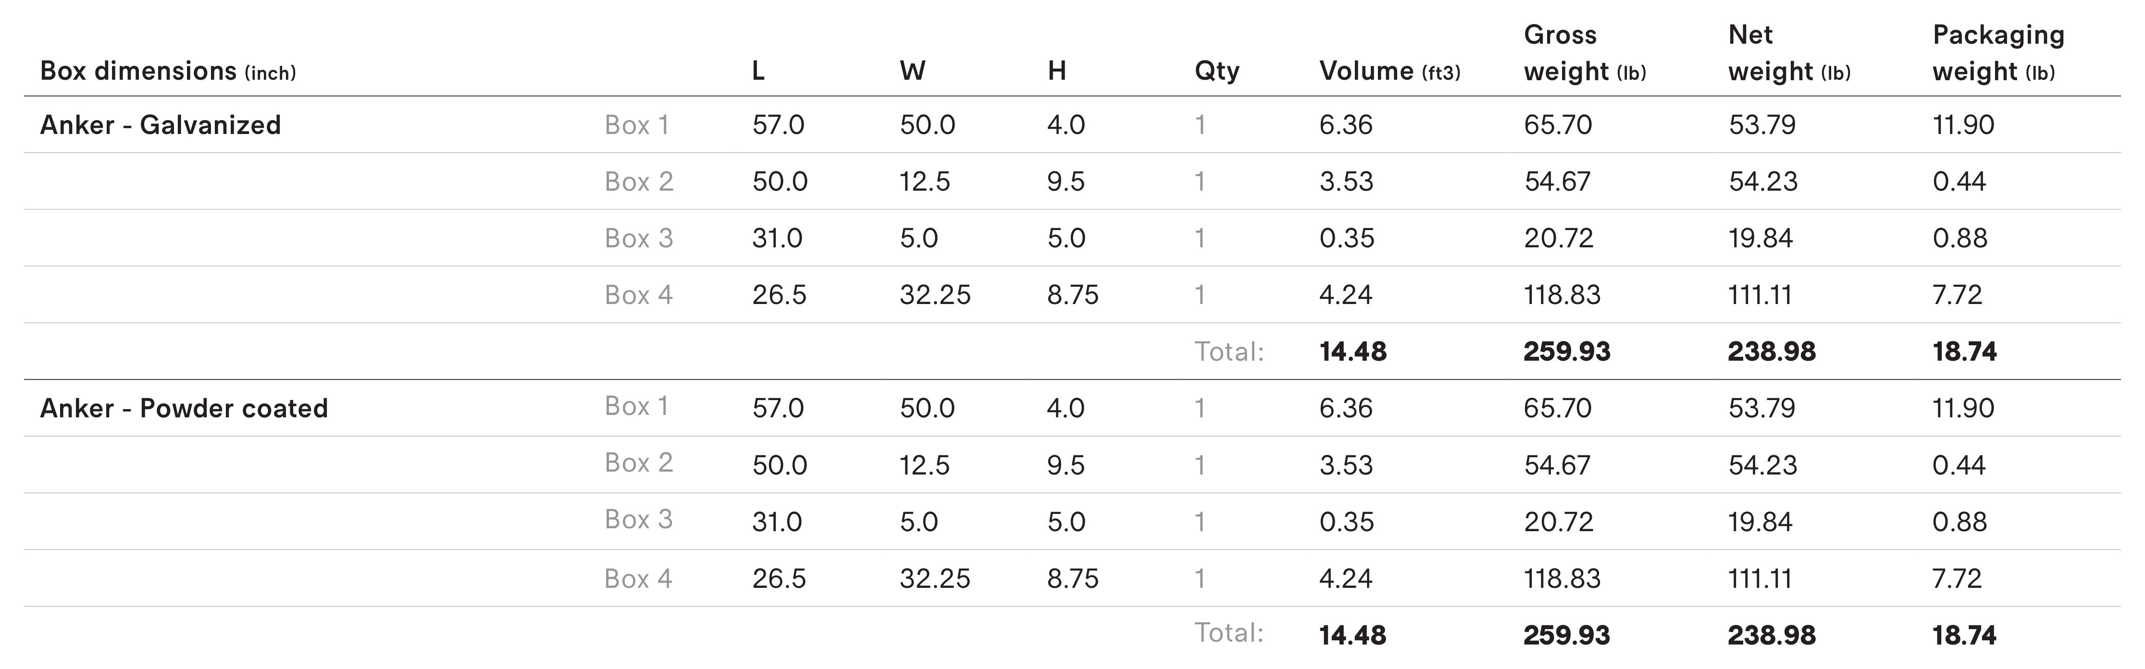This screenshot has height=669, width=2145.
Task: Select Box 1 under Anker - Galvanized
Action: click(x=637, y=125)
